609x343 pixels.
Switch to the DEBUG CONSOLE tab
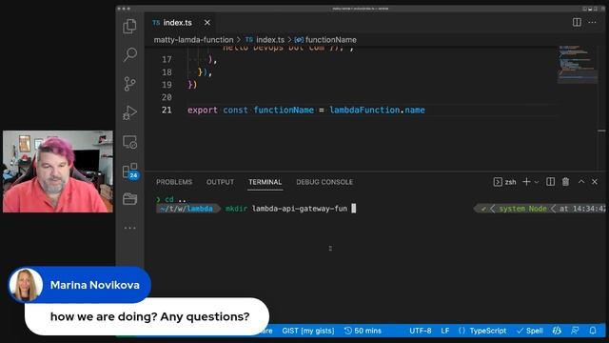point(324,182)
